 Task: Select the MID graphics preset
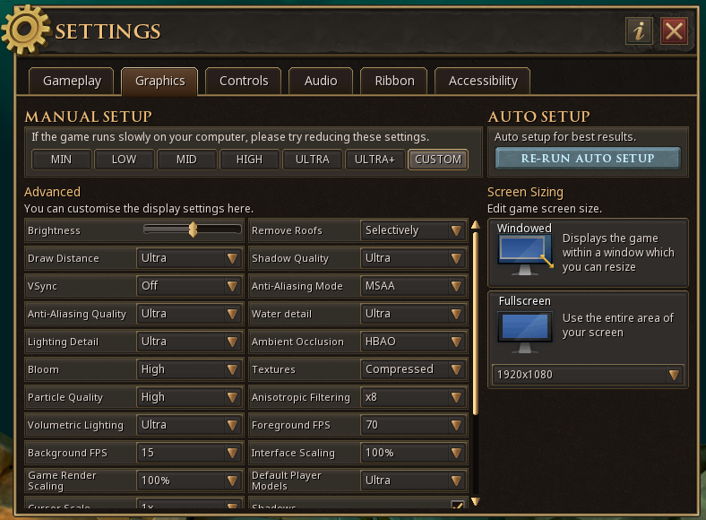coord(186,160)
